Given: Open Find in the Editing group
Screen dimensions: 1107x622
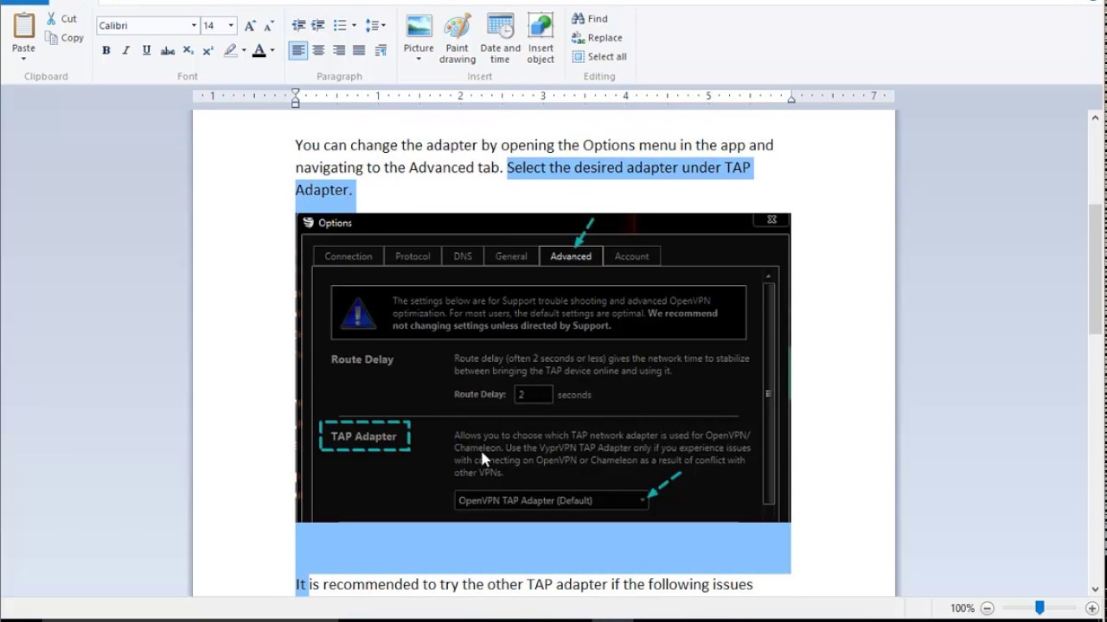Looking at the screenshot, I should pos(590,19).
